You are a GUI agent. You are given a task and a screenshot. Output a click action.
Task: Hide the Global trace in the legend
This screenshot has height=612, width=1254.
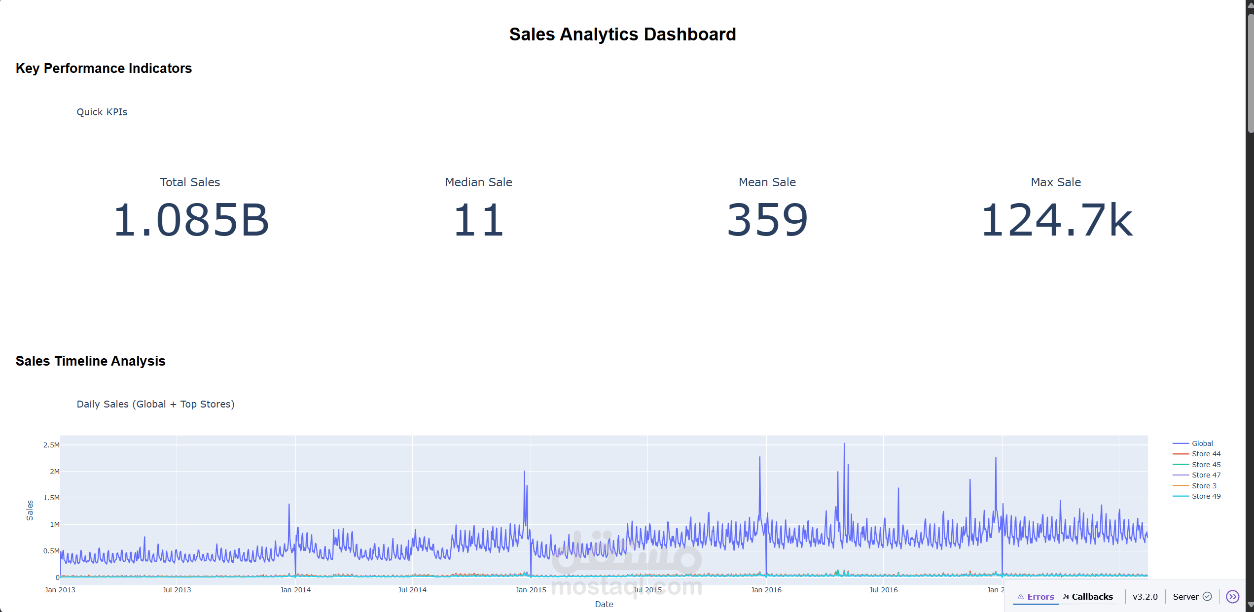coord(1202,443)
